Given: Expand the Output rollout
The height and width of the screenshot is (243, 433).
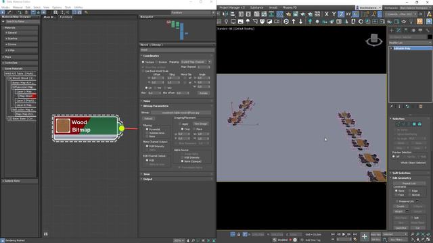Looking at the screenshot, I should click(147, 179).
